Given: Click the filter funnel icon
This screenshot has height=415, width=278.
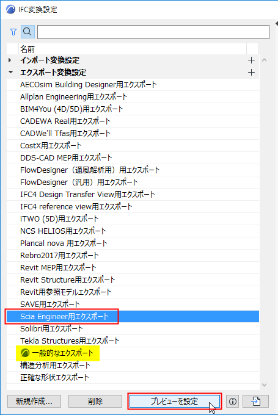Looking at the screenshot, I should (x=13, y=32).
